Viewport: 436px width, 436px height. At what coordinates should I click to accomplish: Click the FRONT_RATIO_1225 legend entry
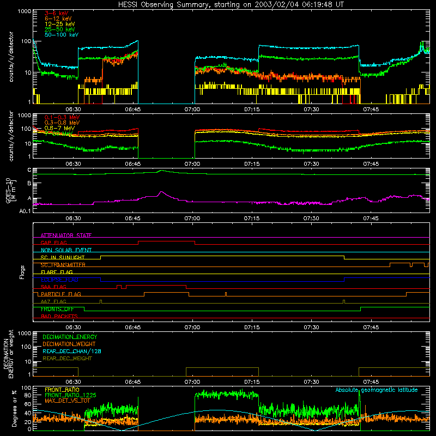click(x=70, y=395)
